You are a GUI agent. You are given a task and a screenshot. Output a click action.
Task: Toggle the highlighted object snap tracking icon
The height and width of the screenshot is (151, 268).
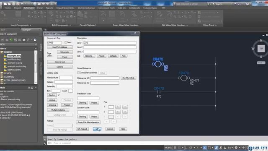tap(205, 148)
